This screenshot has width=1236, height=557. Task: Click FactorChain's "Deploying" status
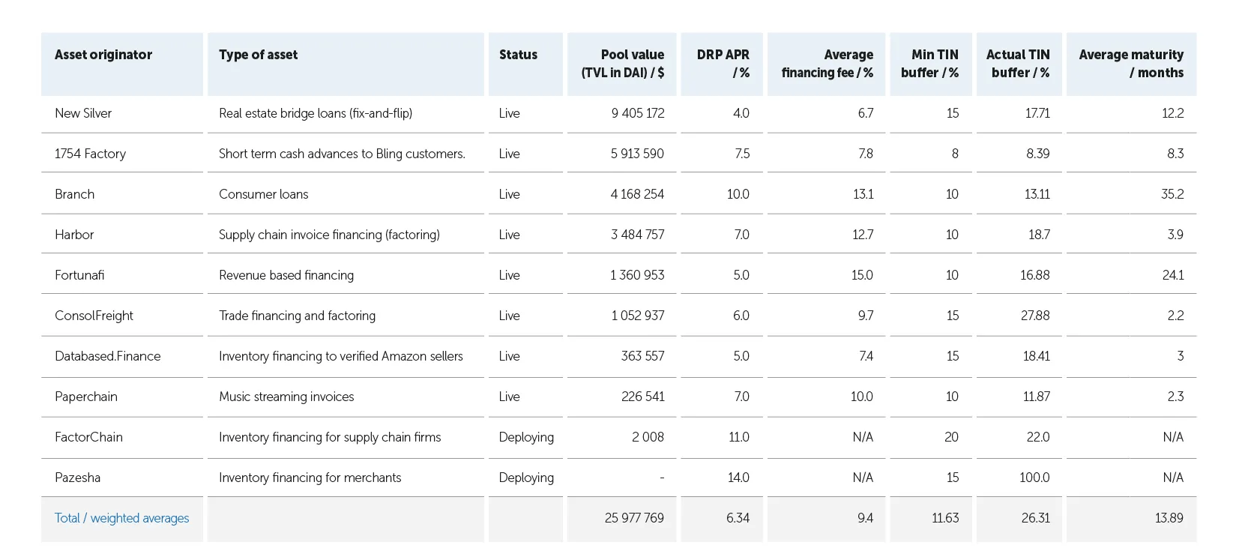tap(526, 437)
